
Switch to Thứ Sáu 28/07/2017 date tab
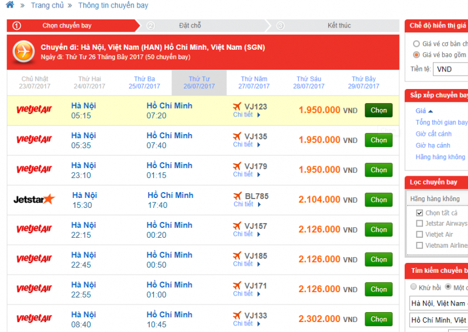click(309, 83)
